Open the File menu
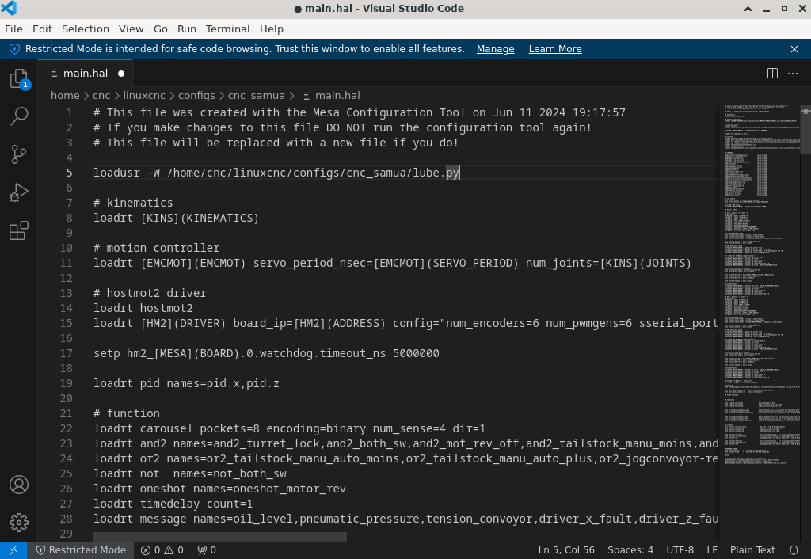811x559 pixels. click(13, 29)
